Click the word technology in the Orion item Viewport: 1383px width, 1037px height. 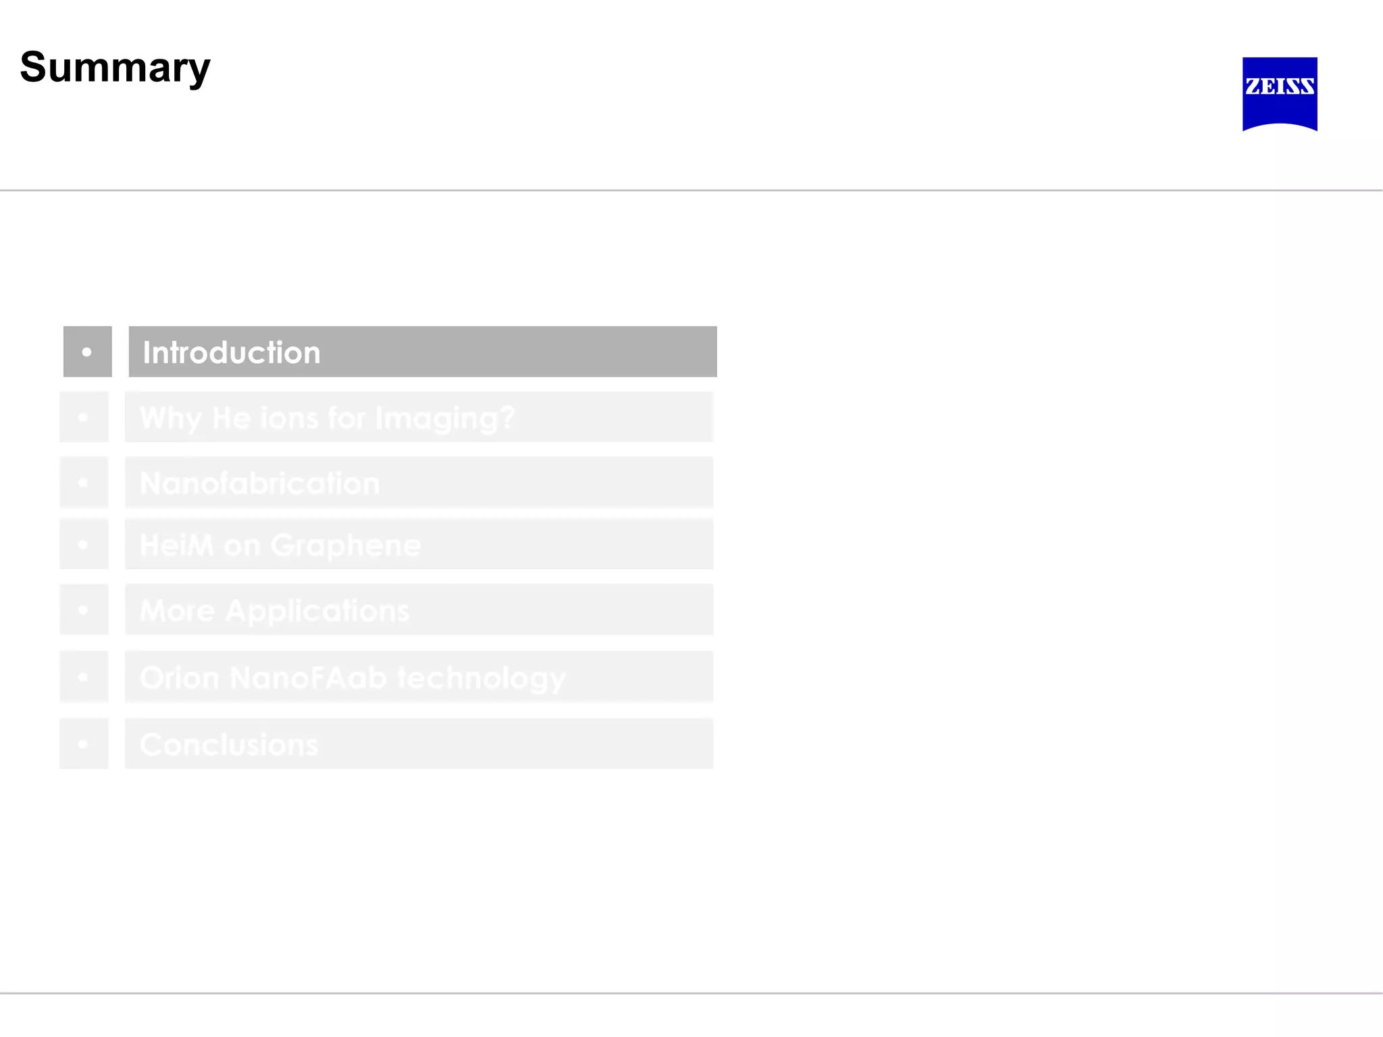tap(481, 678)
